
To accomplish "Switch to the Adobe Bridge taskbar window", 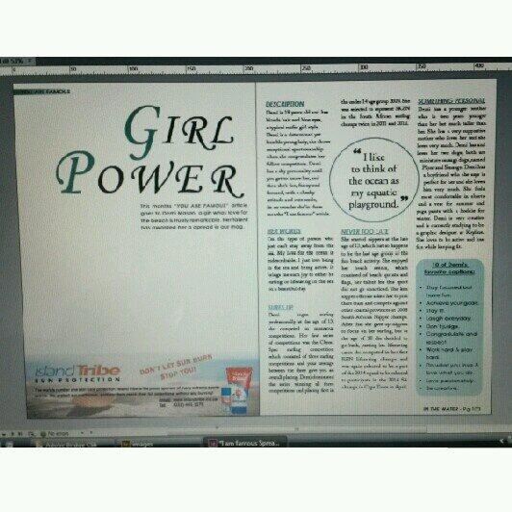I will click(x=67, y=444).
